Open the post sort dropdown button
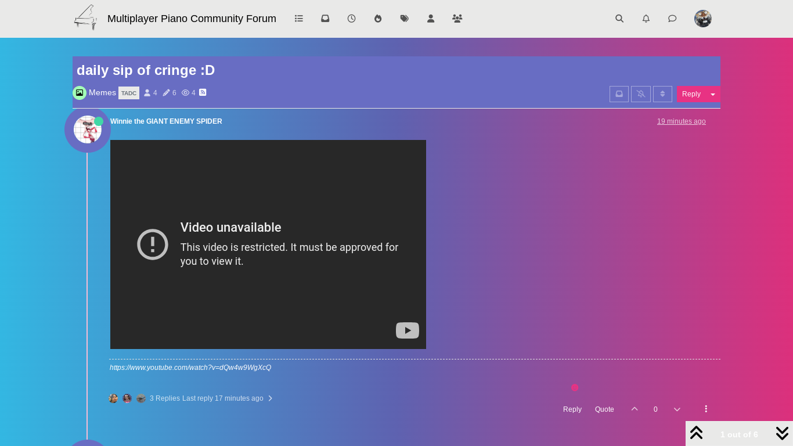 (662, 94)
